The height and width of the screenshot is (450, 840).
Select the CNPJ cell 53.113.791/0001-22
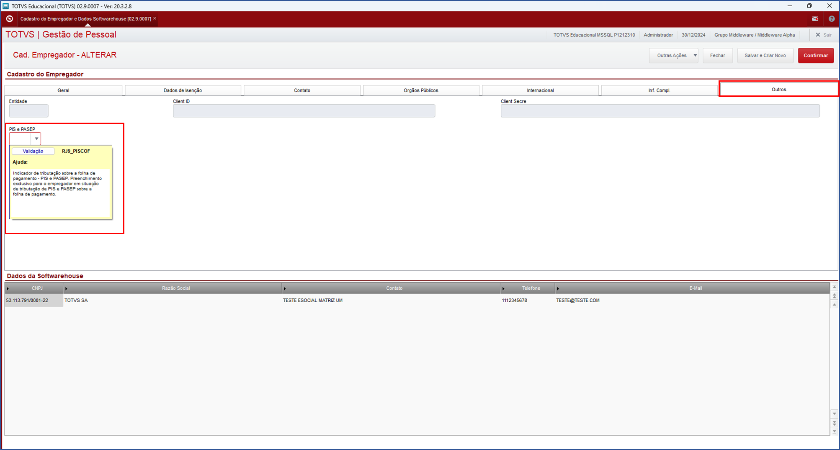(33, 301)
